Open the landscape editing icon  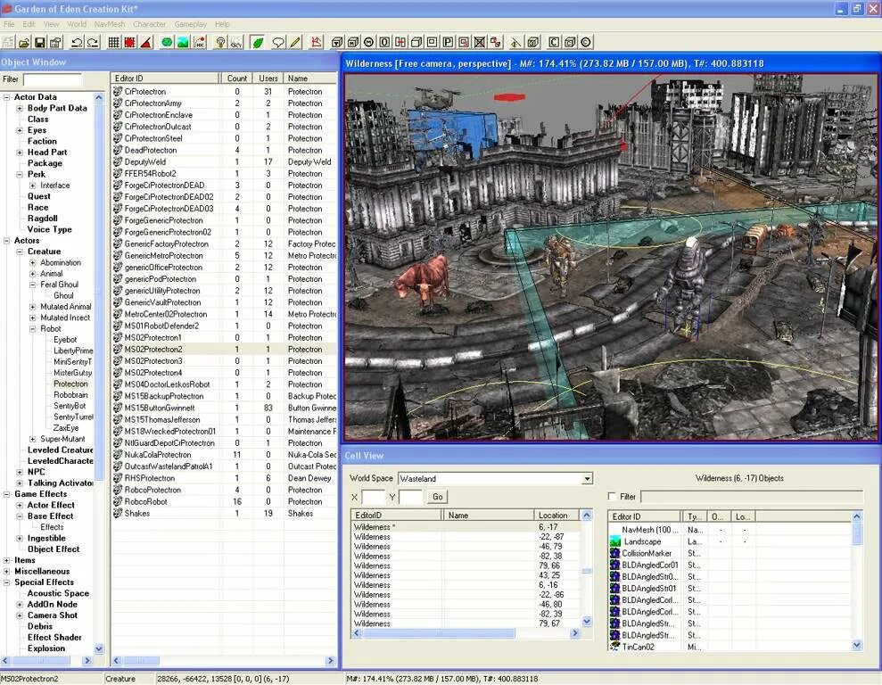(x=183, y=42)
